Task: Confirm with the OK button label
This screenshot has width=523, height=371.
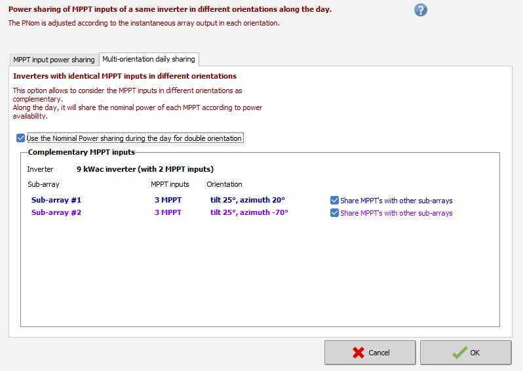Action: [x=475, y=353]
